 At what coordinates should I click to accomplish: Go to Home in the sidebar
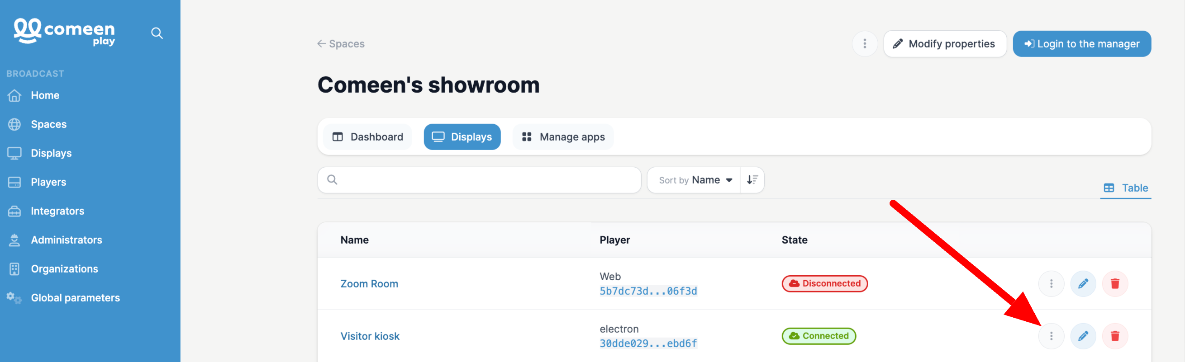coord(45,95)
